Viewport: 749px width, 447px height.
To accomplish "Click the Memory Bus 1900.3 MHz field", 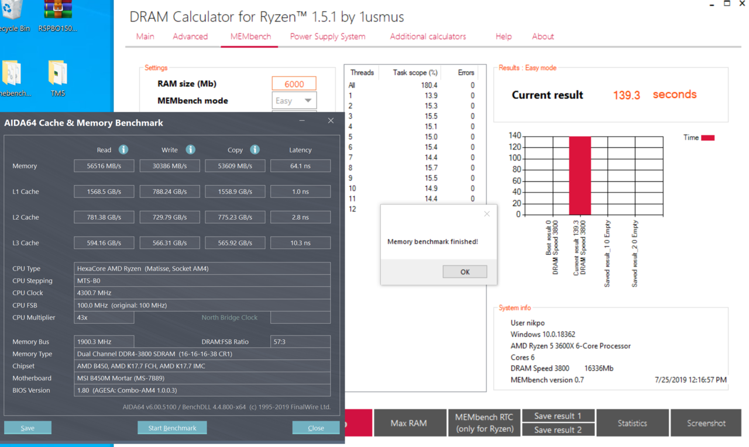I will (x=104, y=342).
